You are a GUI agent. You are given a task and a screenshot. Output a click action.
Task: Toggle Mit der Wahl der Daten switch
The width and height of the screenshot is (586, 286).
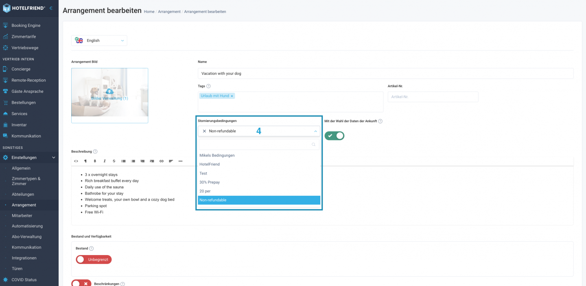[335, 135]
